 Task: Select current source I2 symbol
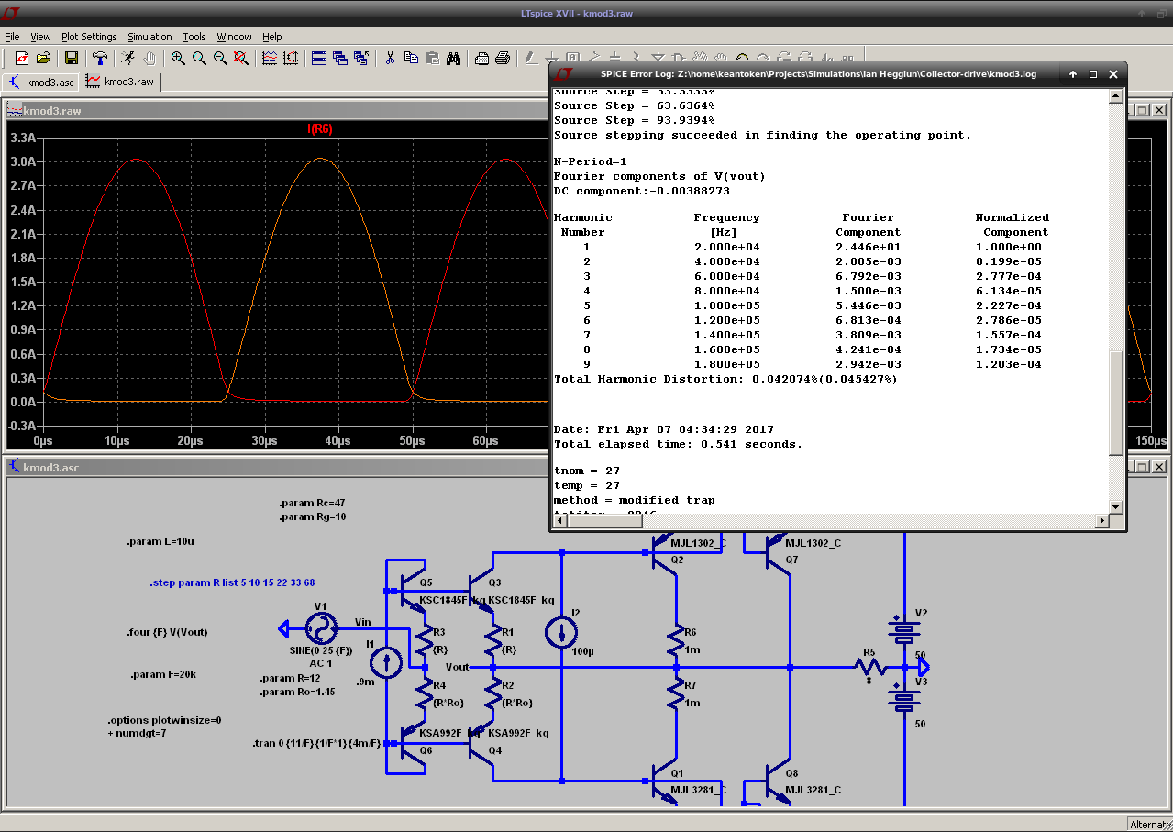pyautogui.click(x=562, y=633)
